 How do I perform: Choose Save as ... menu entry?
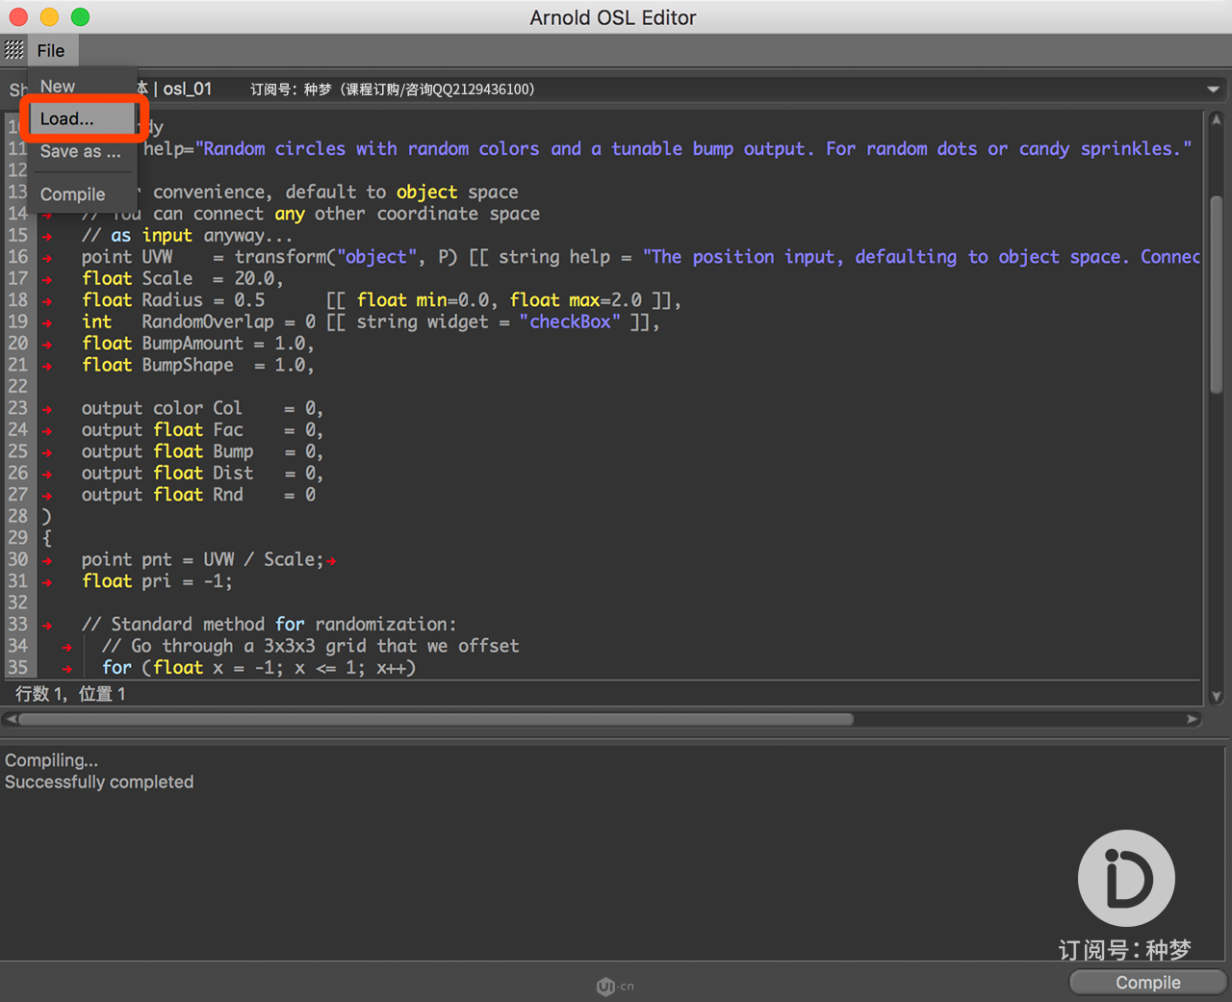[81, 152]
